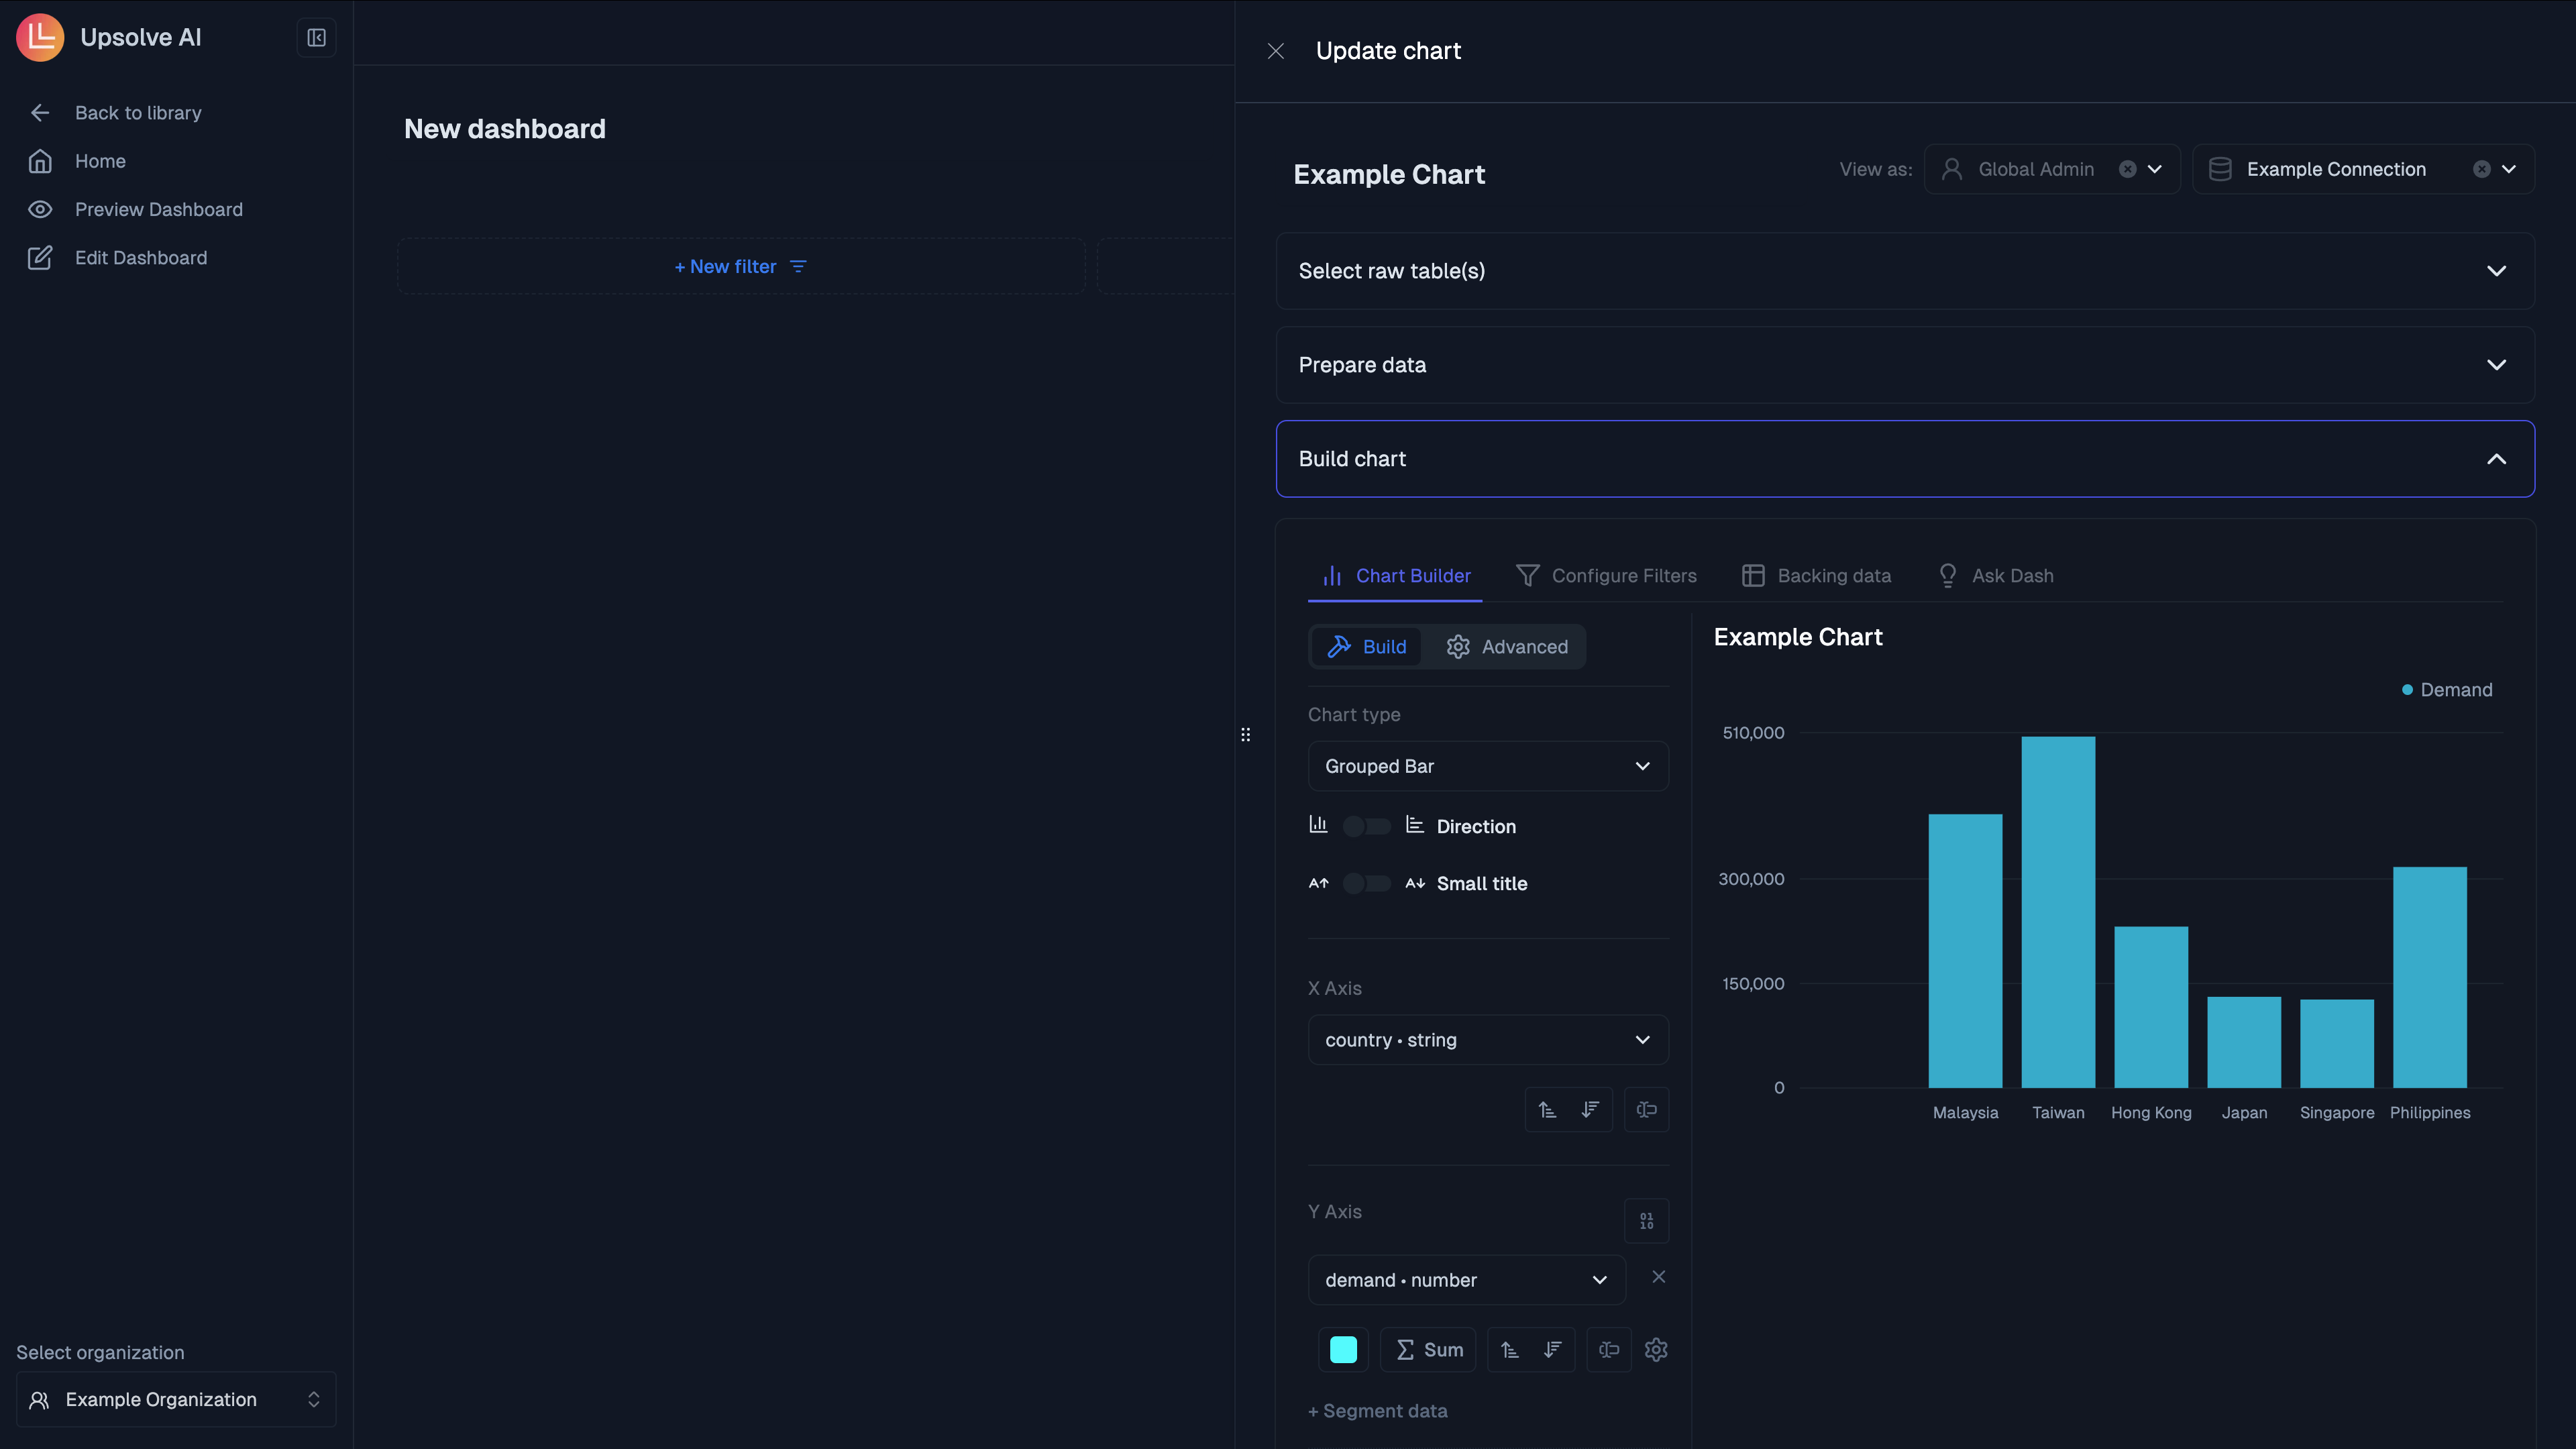Switch to the Configure Filters tab
This screenshot has height=1449, width=2576.
coord(1606,575)
